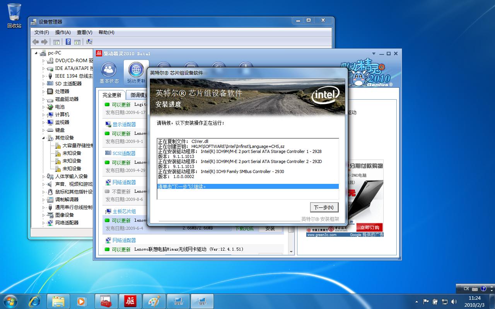Toggle the console tree pane toolbar icon
Screen dimensions: 495x309
click(56, 42)
